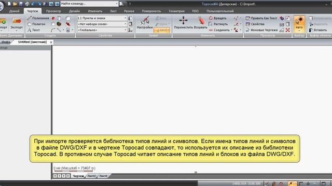The width and height of the screenshot is (332, 186).
Task: Close the Untitled [(местная)] document tab
Action: (x=51, y=42)
